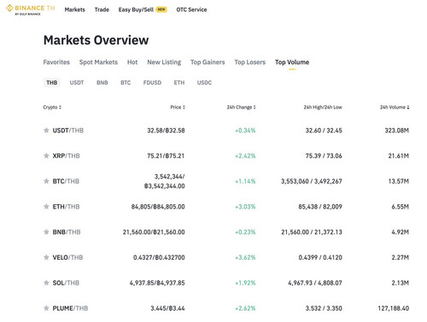Select the USDT quote currency filter
This screenshot has width=427, height=322.
pyautogui.click(x=77, y=83)
